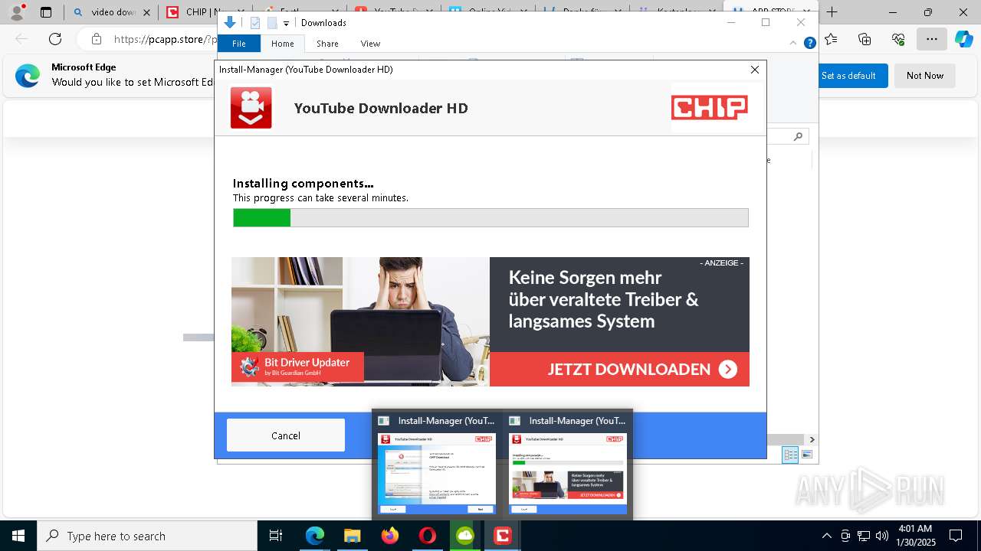
Task: Select first Install-Manager taskbar preview thumbnail
Action: pos(437,465)
